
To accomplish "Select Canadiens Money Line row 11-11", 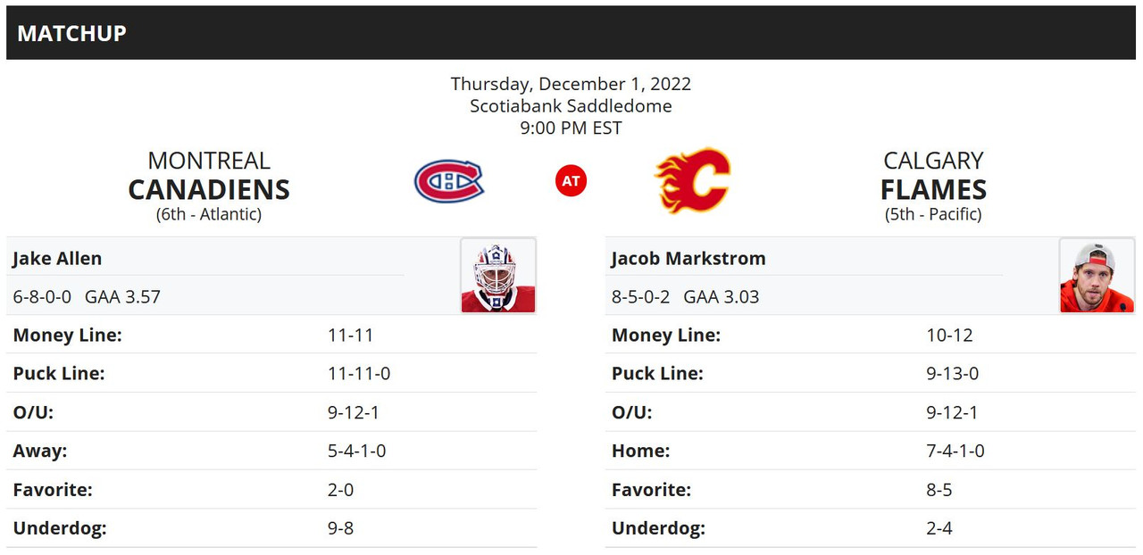I will [271, 335].
